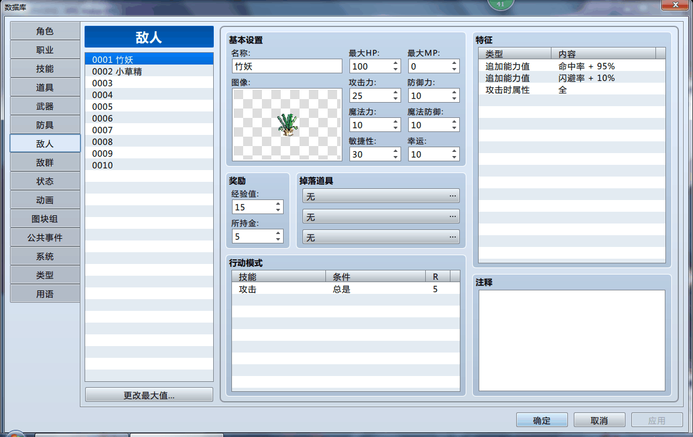
Task: Select the 攻击时属性 trait row
Action: 572,90
